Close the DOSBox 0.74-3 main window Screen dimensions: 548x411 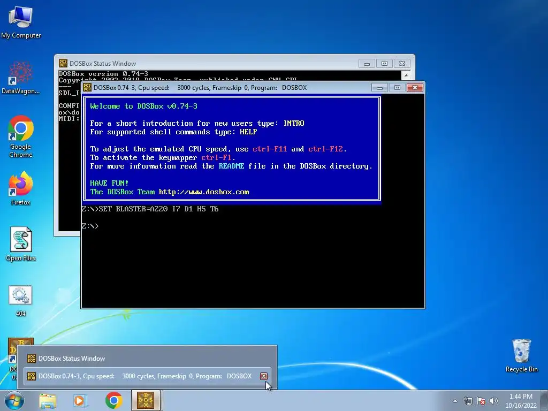coord(415,88)
